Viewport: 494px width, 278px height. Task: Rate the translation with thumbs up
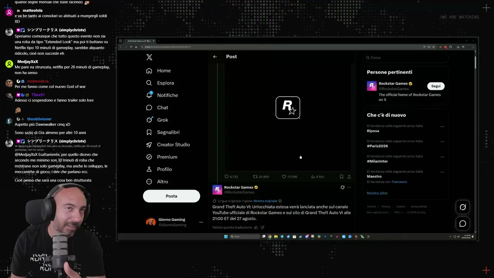(x=256, y=227)
